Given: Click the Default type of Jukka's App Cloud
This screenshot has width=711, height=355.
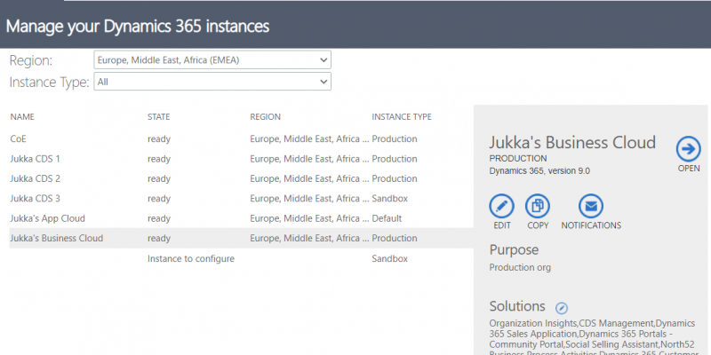Looking at the screenshot, I should (x=387, y=218).
